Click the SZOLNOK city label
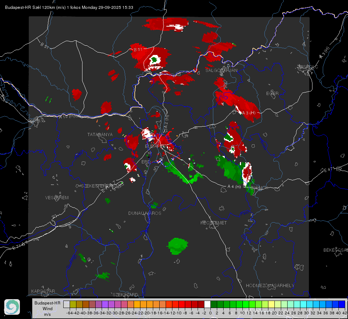Screen dimensions: 348x319 [x=259, y=188]
